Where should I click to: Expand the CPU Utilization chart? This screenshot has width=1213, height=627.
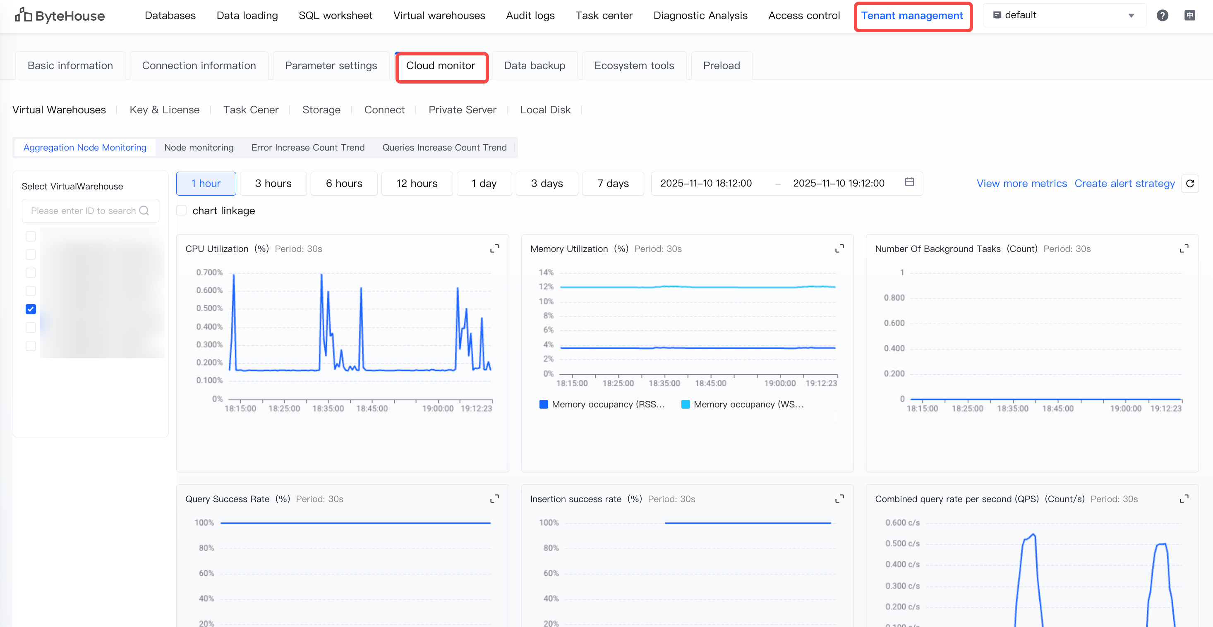[494, 249]
